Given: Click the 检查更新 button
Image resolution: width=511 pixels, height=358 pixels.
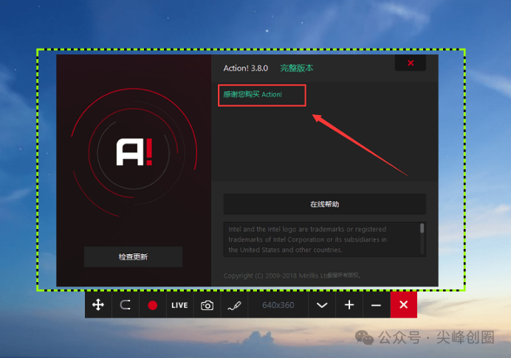Looking at the screenshot, I should coord(134,257).
